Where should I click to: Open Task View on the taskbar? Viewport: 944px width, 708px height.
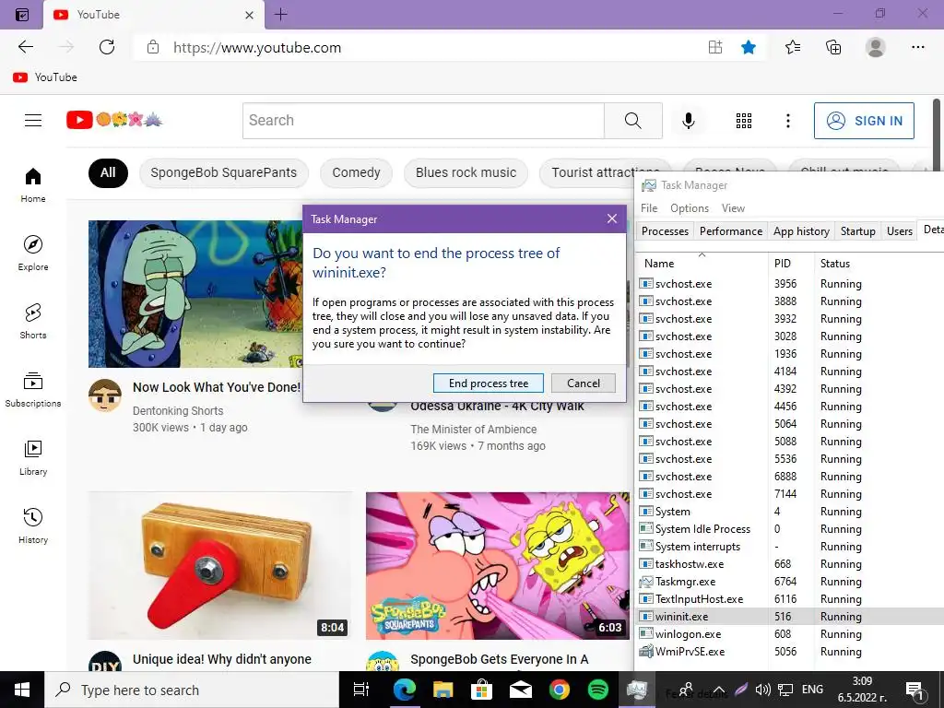360,690
